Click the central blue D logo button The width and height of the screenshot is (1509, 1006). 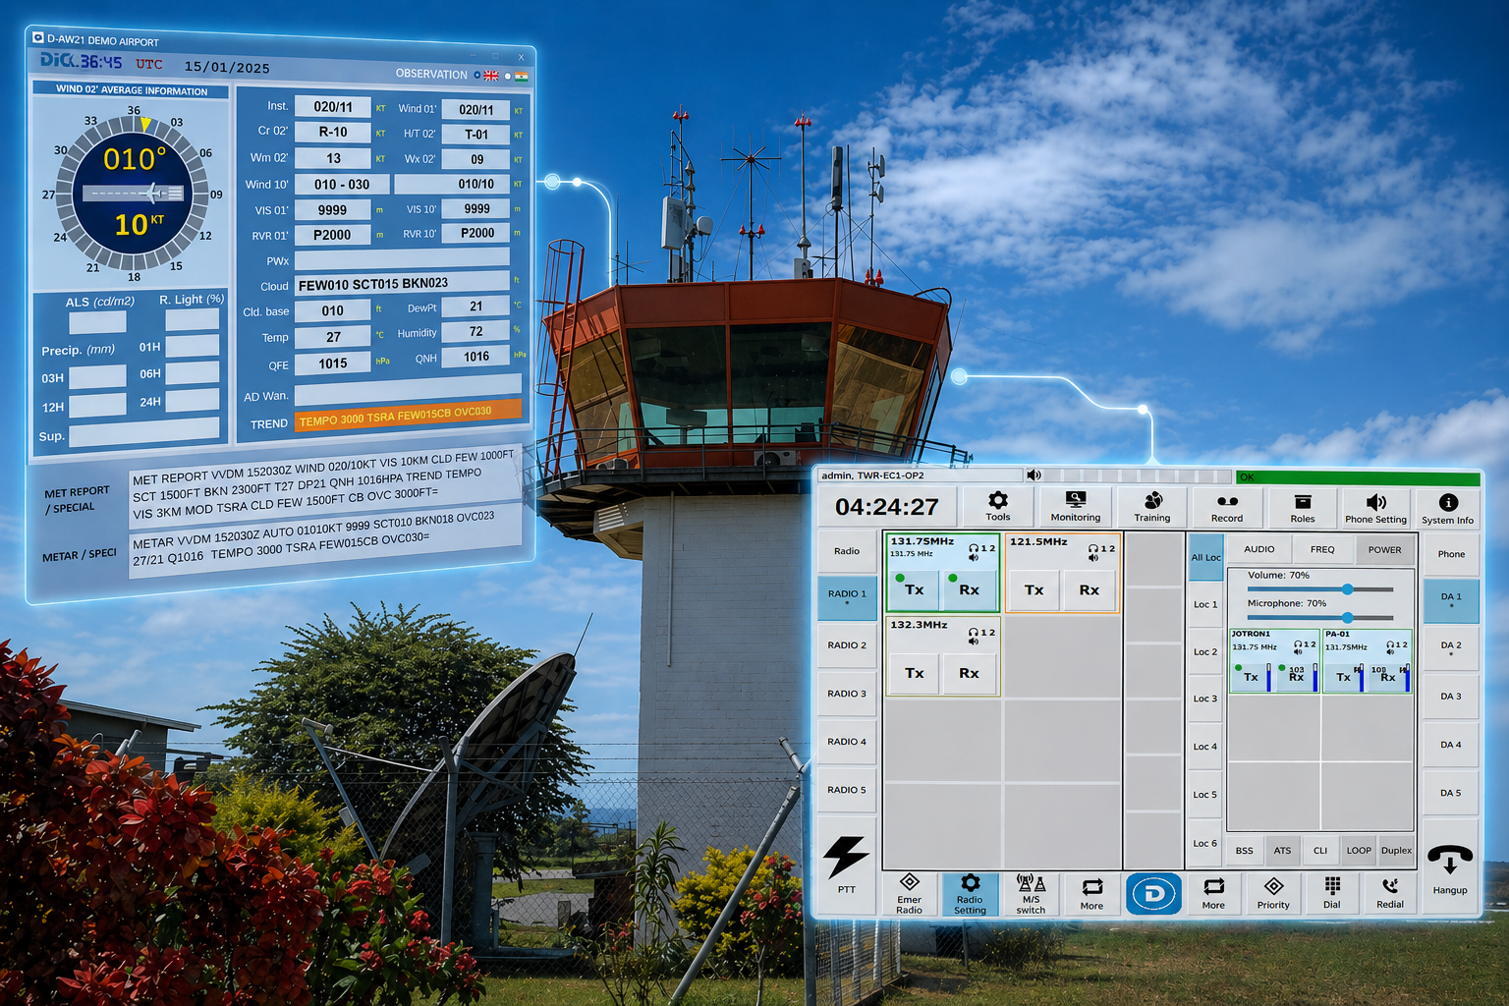click(1153, 894)
